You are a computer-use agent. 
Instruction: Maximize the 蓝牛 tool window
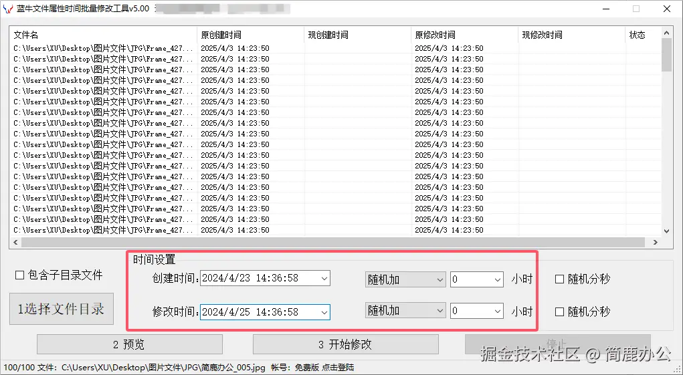636,9
